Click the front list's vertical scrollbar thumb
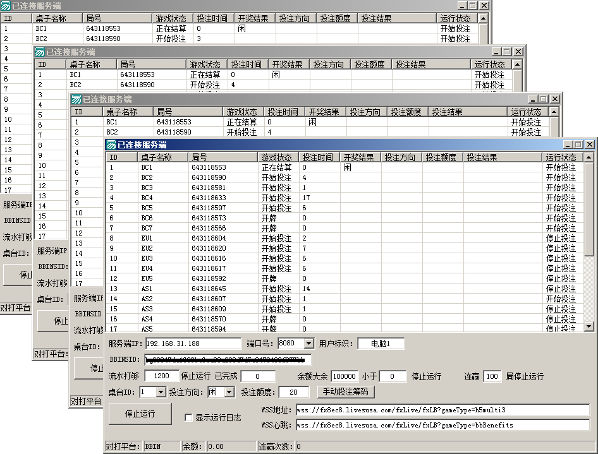Screen dimensions: 598x454 tap(589, 208)
